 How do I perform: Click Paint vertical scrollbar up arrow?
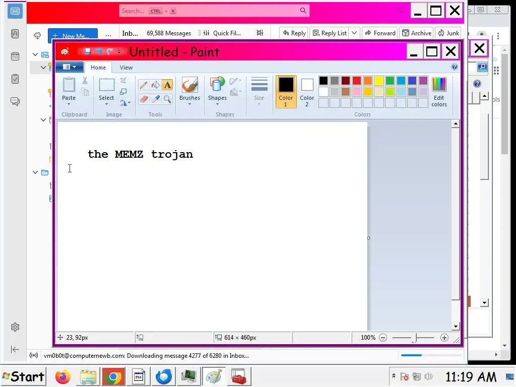pyautogui.click(x=456, y=124)
